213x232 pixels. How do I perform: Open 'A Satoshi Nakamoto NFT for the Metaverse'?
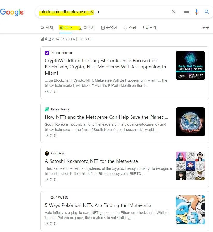pos(91,161)
